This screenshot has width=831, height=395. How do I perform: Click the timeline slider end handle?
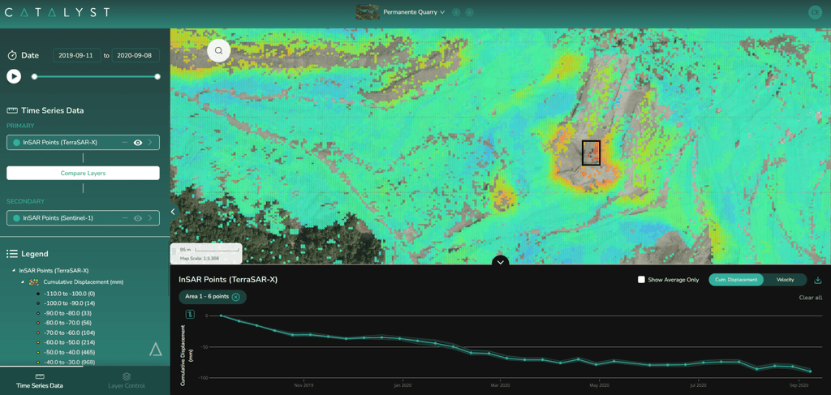pyautogui.click(x=157, y=77)
